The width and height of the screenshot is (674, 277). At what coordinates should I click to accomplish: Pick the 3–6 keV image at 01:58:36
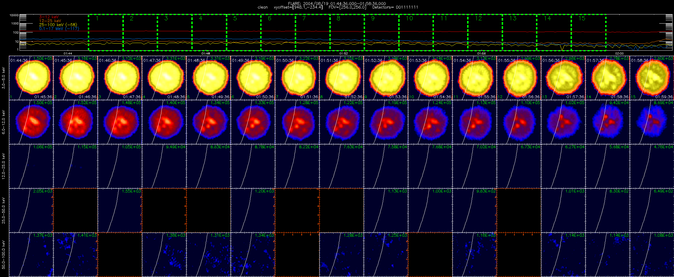point(652,78)
